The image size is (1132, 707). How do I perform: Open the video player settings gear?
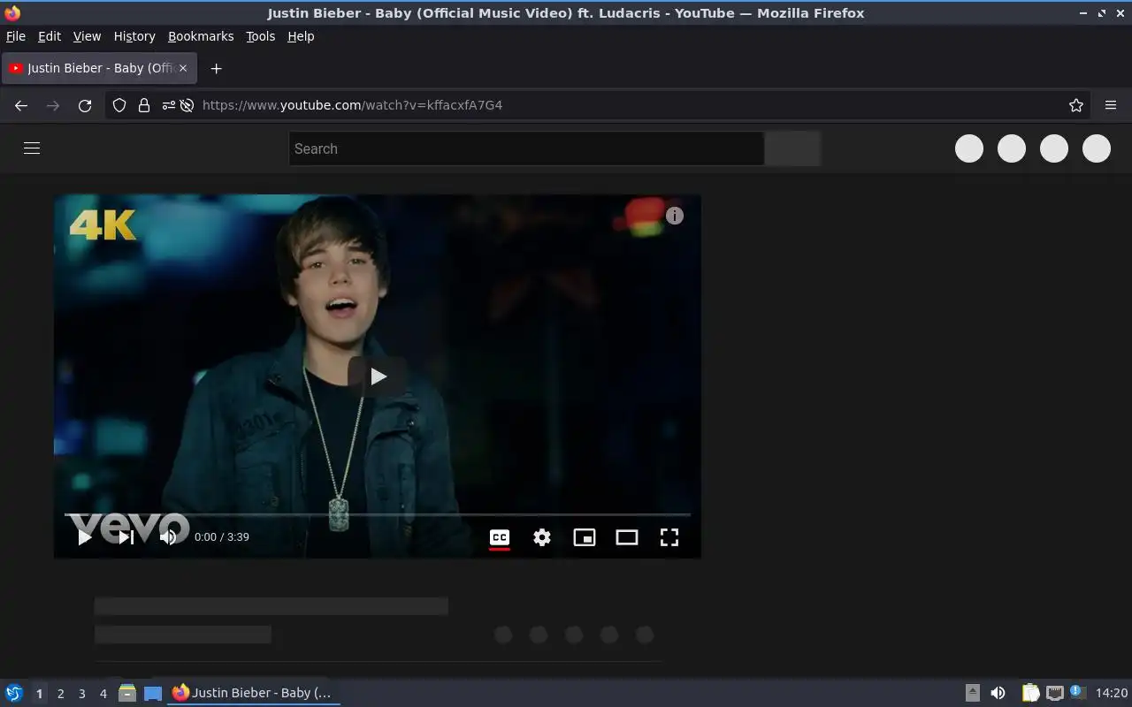(x=542, y=537)
